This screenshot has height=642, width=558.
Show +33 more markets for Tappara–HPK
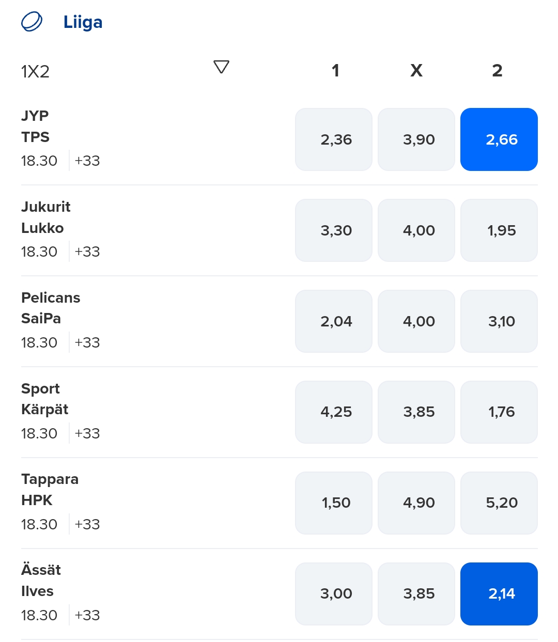click(87, 525)
